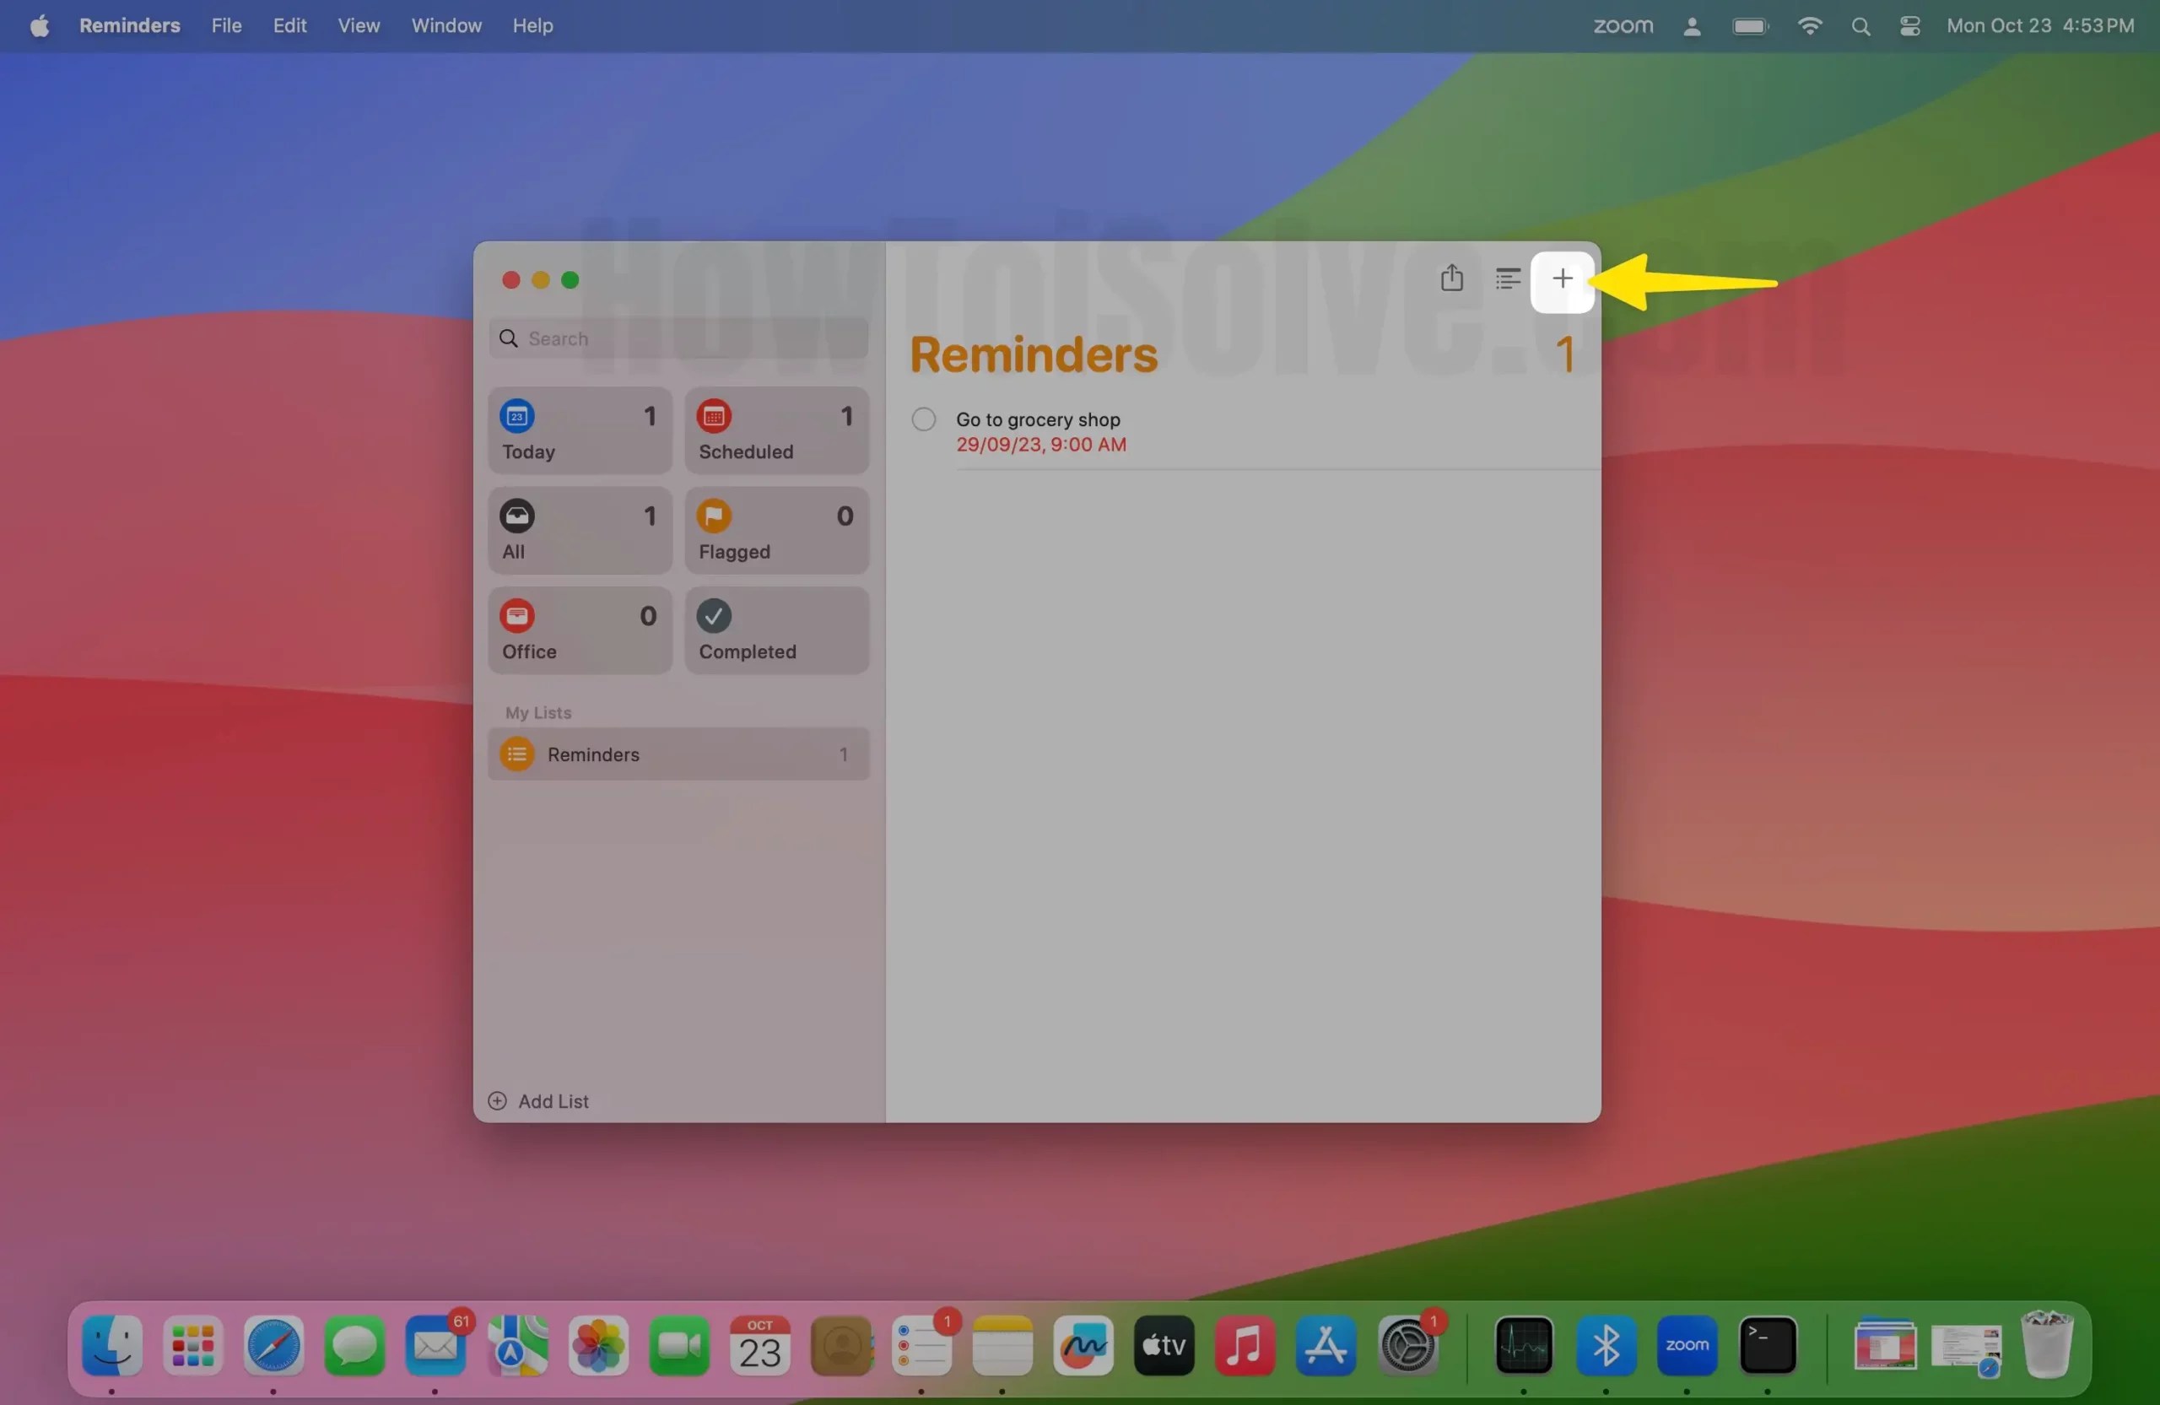Open the File menu
This screenshot has width=2160, height=1405.
(x=225, y=25)
